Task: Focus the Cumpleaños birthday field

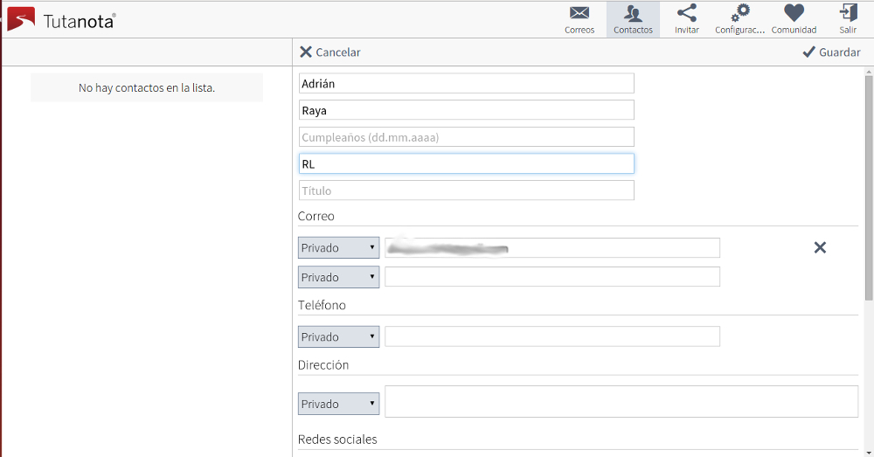Action: 466,137
